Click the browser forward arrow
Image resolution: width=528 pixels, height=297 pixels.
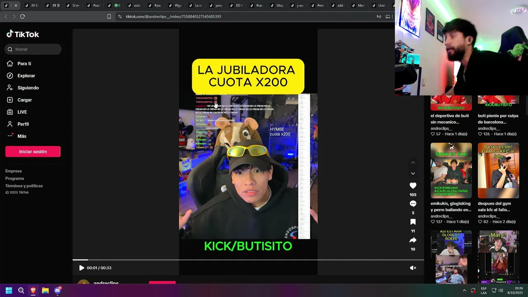tap(14, 16)
